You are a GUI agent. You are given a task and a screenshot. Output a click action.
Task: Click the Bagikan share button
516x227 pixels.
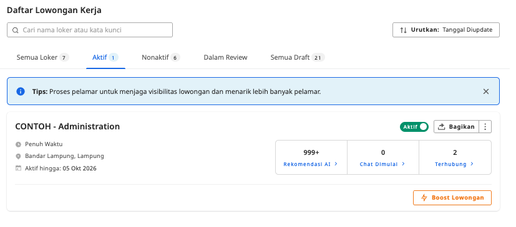pyautogui.click(x=457, y=127)
